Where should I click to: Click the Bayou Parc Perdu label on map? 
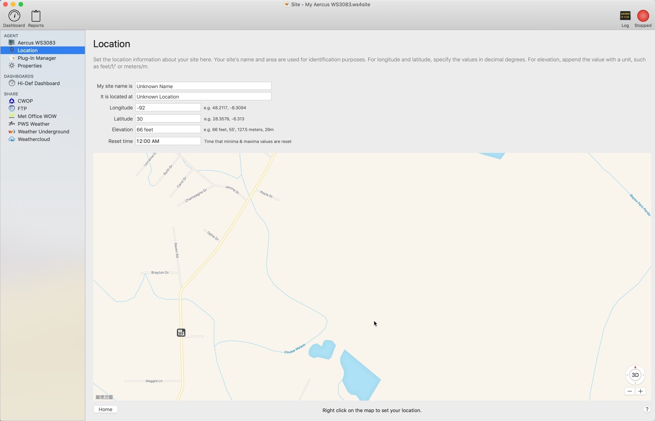(x=640, y=205)
